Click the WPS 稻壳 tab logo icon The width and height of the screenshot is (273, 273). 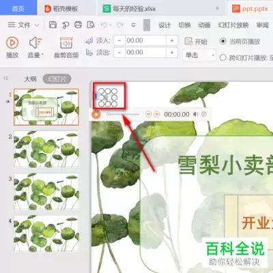[48, 9]
